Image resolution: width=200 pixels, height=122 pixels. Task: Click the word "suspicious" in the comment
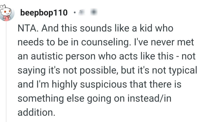tap(94, 84)
